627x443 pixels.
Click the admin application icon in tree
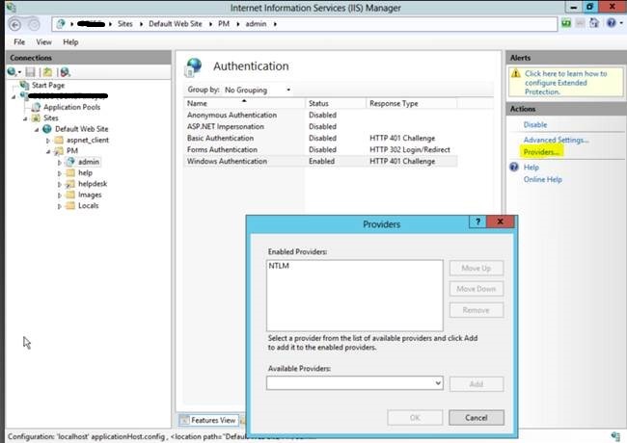point(70,162)
